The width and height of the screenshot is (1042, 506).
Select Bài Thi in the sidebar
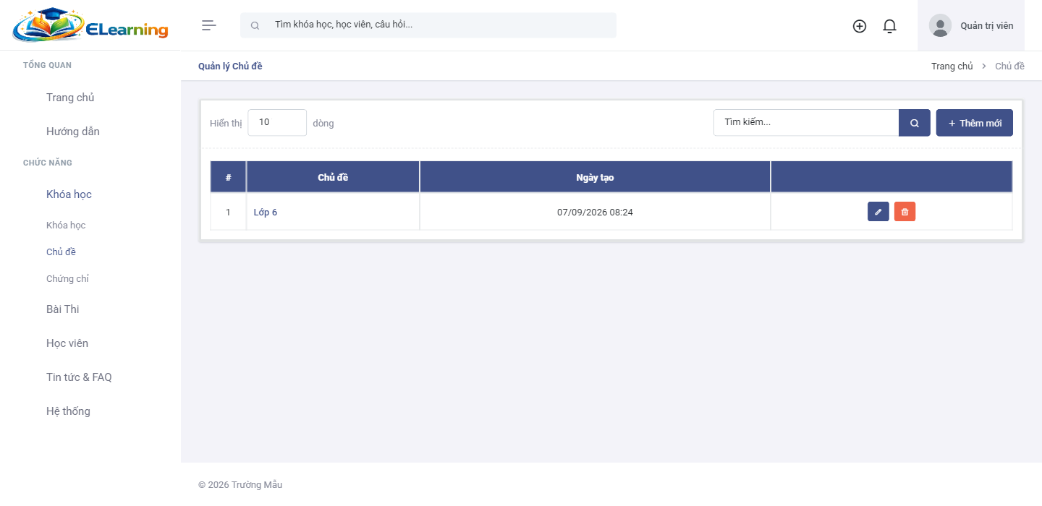coord(63,309)
